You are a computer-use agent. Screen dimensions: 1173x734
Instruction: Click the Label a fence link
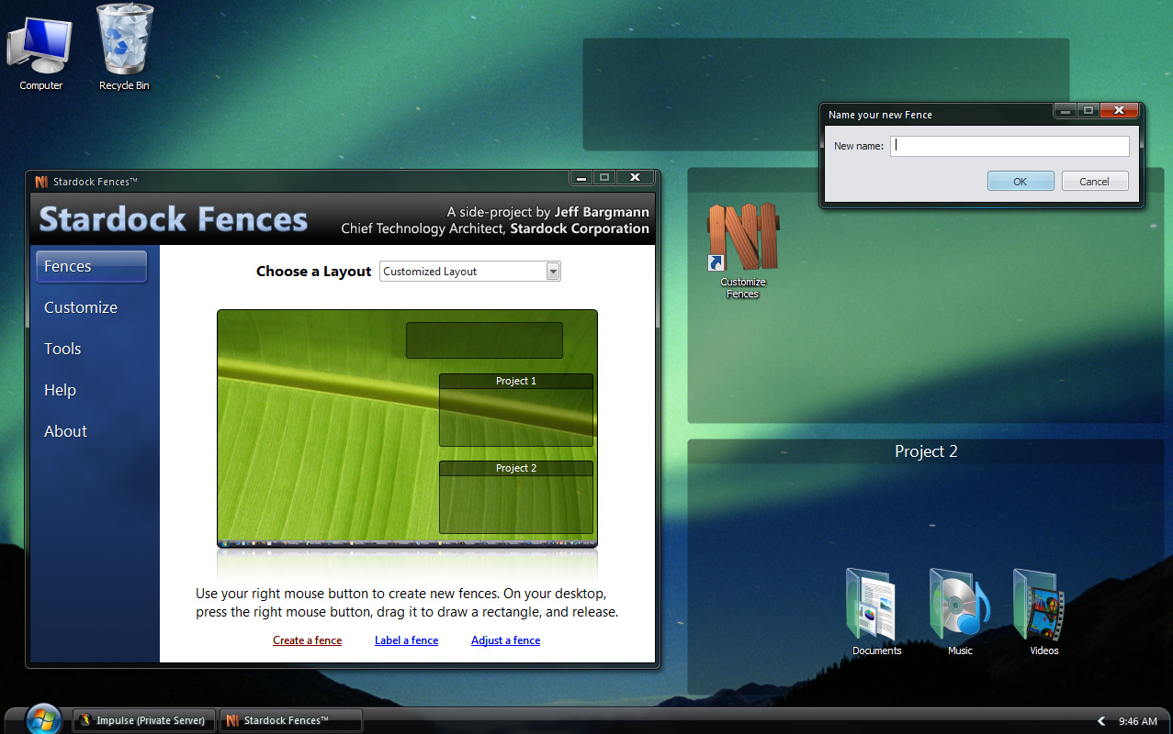(406, 640)
